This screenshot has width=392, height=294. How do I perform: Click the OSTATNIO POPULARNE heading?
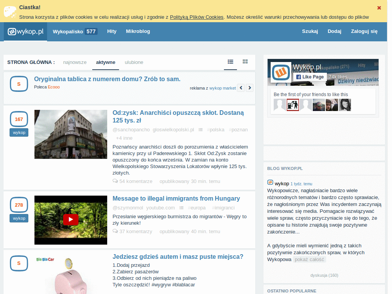point(291,291)
